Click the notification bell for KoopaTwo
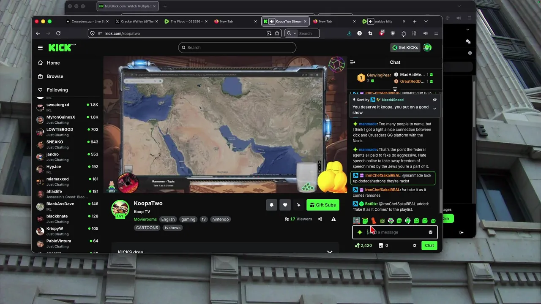The height and width of the screenshot is (304, 541). (272, 205)
